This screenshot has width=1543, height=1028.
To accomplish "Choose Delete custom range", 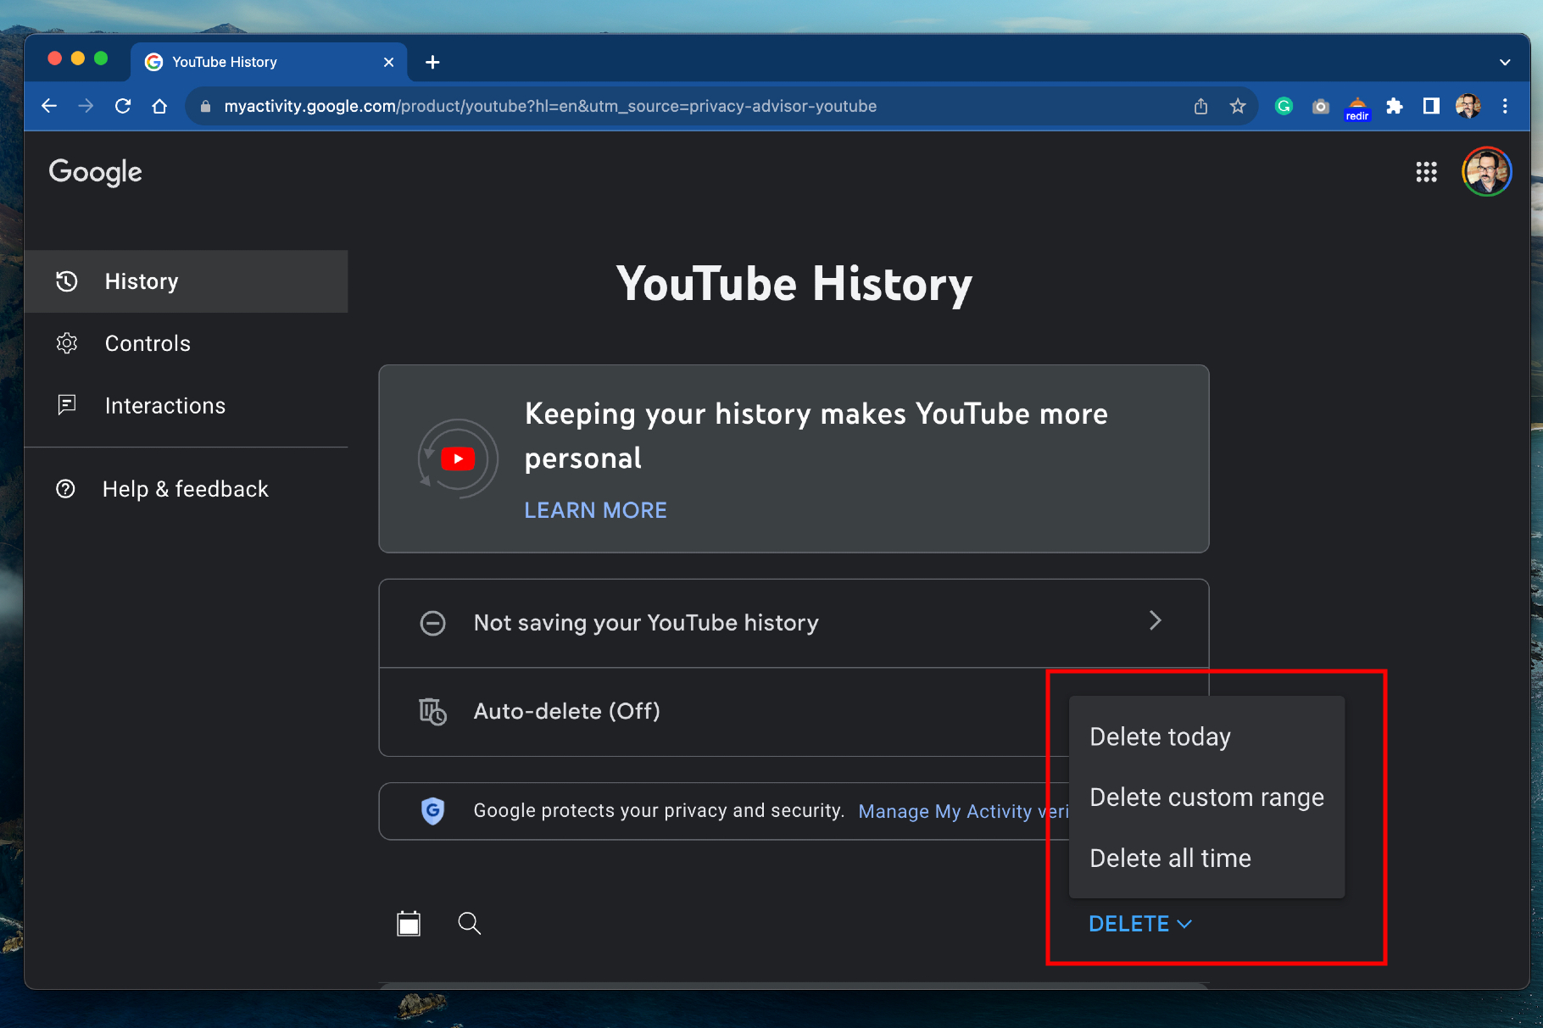I will (1206, 797).
